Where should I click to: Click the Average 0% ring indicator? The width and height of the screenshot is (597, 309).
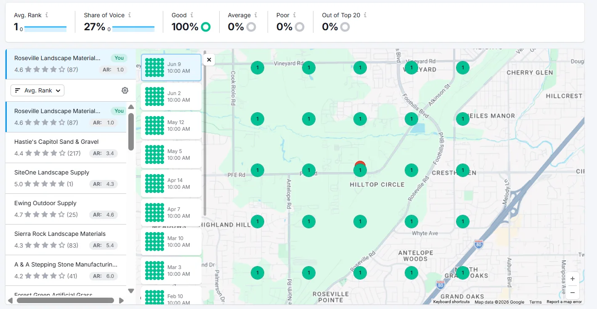point(251,27)
